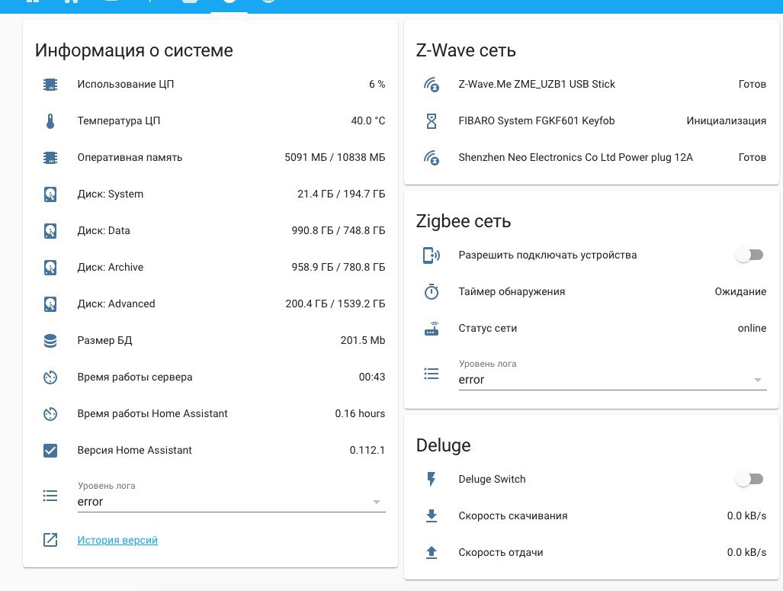
Task: Click the Z-Wave USB Stick icon
Action: [x=432, y=85]
